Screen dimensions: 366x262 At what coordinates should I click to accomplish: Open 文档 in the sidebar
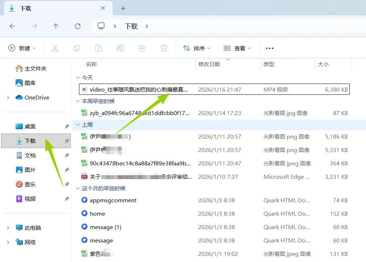point(26,155)
